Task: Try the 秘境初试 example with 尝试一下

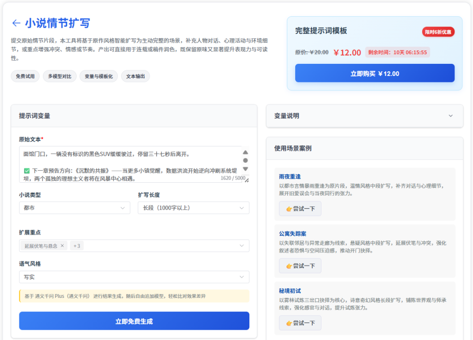Action: pos(300,323)
